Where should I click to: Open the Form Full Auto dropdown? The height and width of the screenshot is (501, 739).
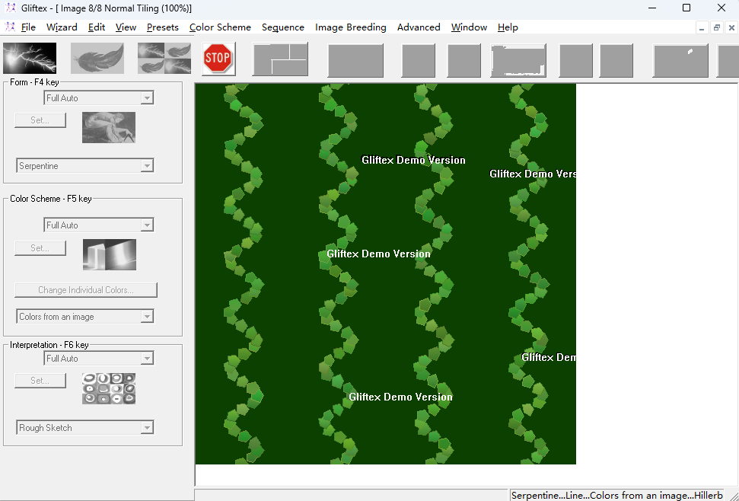(x=147, y=98)
